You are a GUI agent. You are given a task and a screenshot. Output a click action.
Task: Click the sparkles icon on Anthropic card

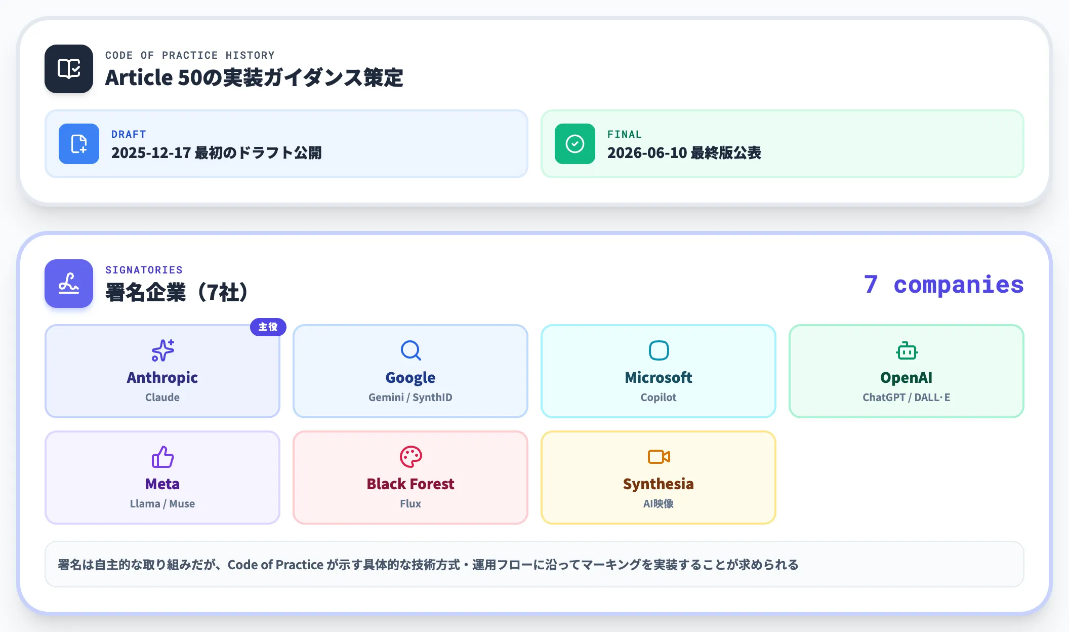(162, 350)
